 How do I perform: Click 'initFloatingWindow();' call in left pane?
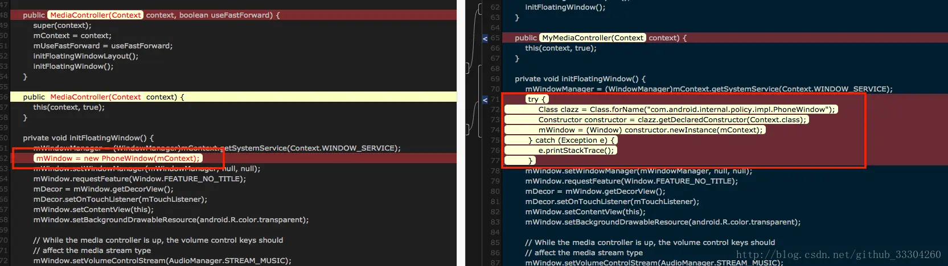73,66
